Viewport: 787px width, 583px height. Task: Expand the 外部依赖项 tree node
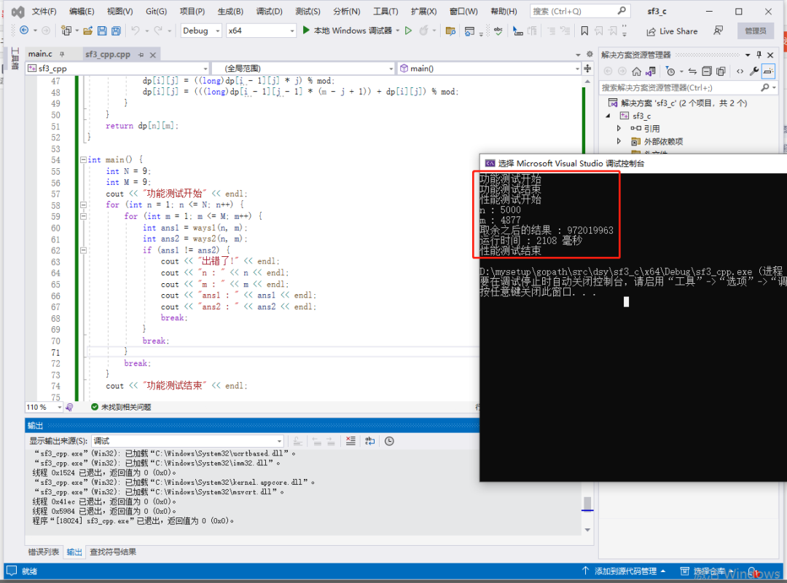[619, 141]
